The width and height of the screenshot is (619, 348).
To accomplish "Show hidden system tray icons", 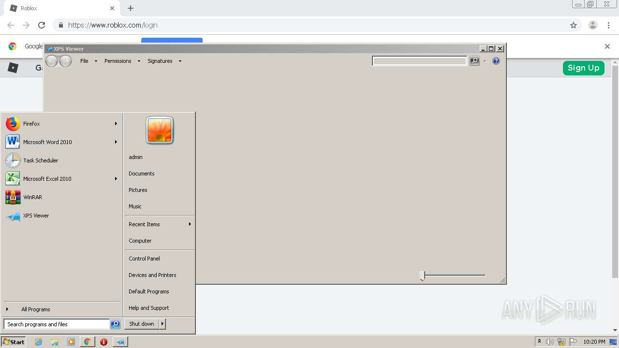I will pos(539,342).
